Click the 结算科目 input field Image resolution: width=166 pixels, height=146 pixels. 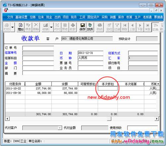click(x=38, y=58)
